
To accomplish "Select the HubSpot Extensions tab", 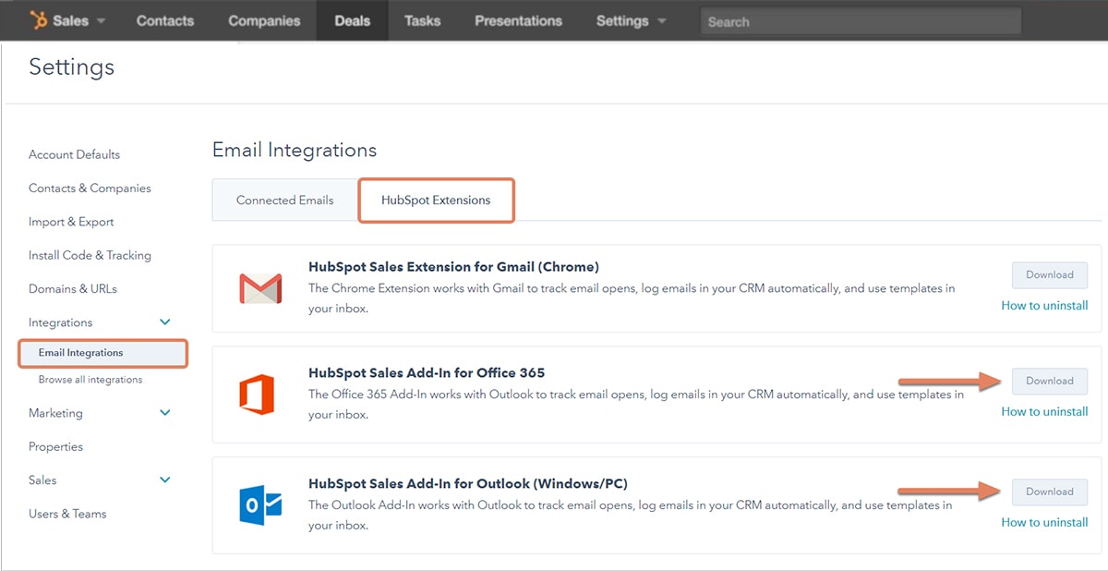I will 436,200.
